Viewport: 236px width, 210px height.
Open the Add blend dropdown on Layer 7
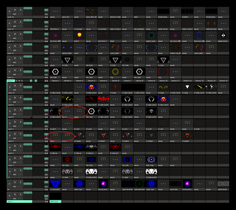tap(18, 126)
